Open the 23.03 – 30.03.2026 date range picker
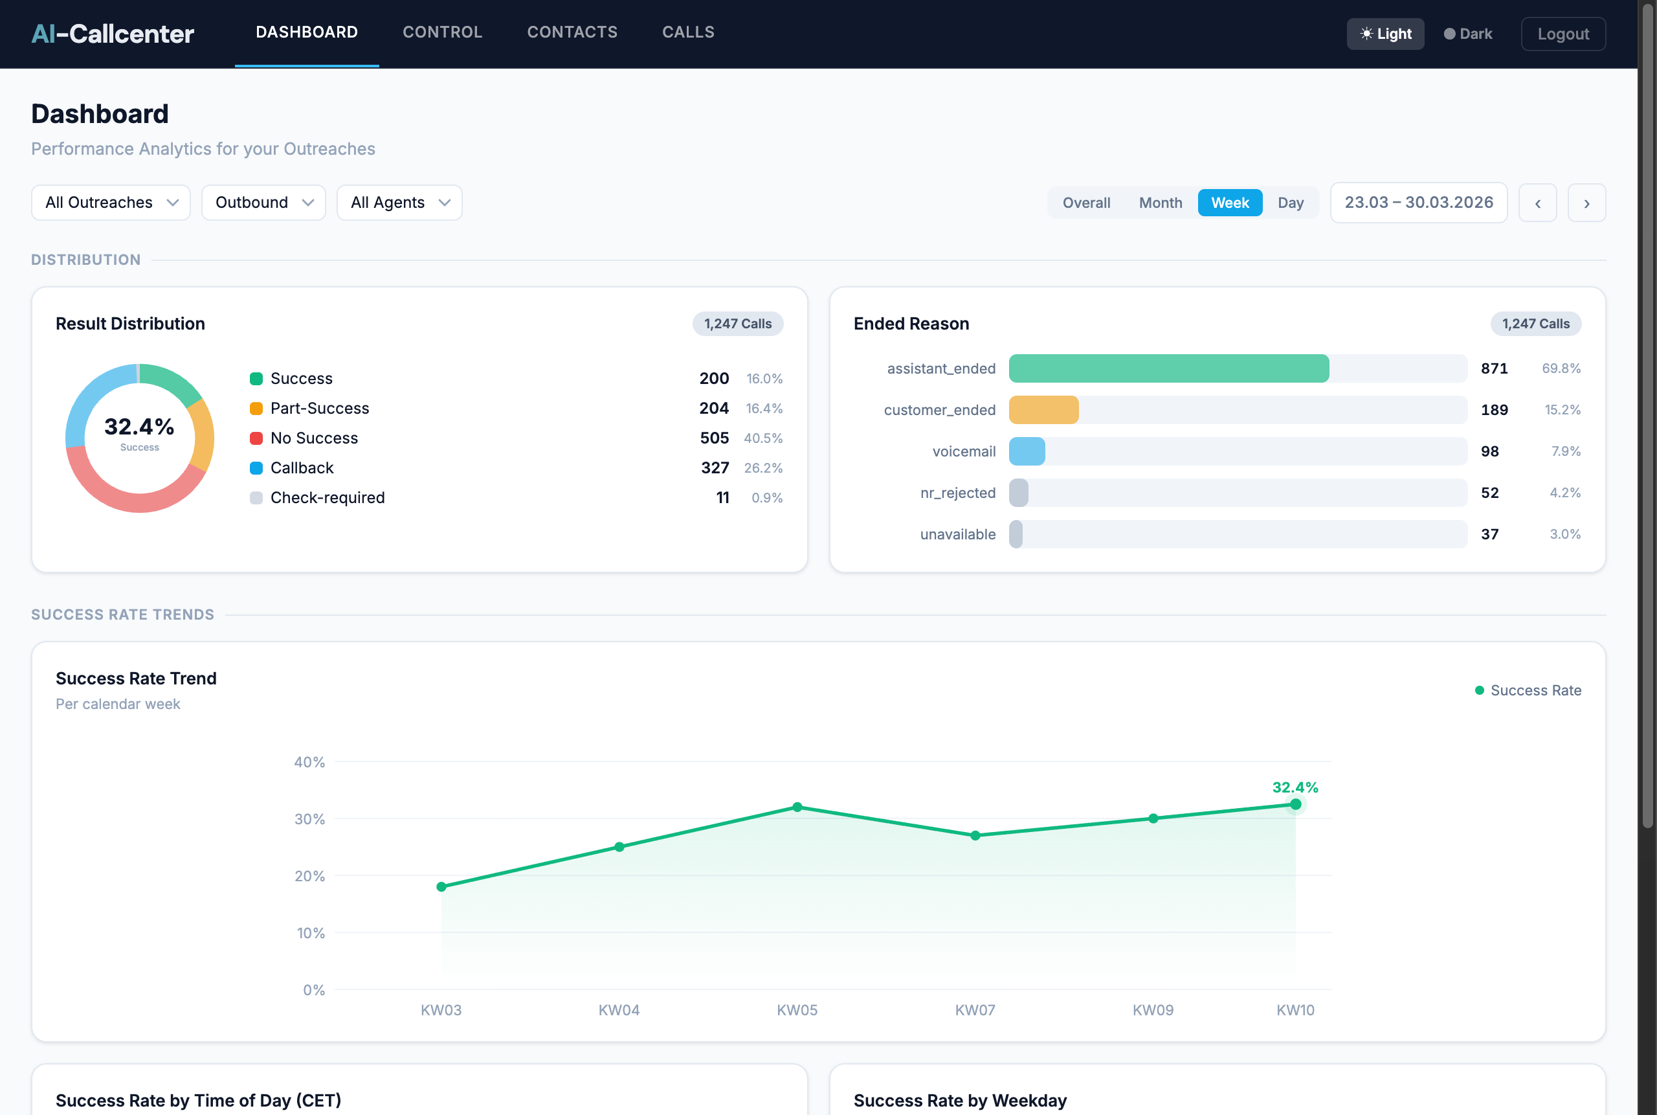Image resolution: width=1657 pixels, height=1115 pixels. (1418, 203)
